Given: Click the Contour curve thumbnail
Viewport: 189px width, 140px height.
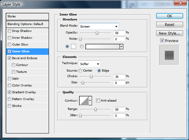Looking at the screenshot, I should (x=84, y=101).
